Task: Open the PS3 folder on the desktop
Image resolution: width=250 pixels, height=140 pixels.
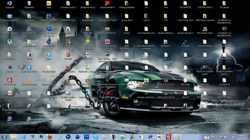Action: (146, 5)
